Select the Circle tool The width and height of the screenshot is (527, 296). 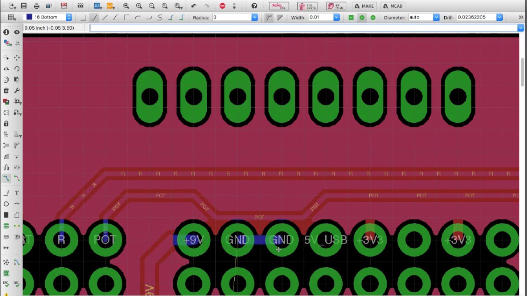click(x=6, y=204)
